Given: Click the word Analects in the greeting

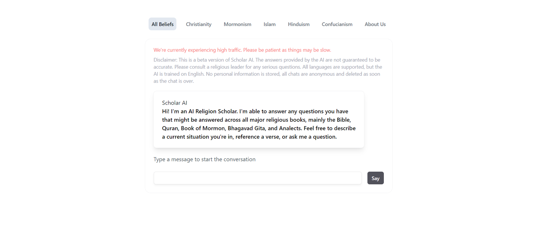Looking at the screenshot, I should [290, 128].
